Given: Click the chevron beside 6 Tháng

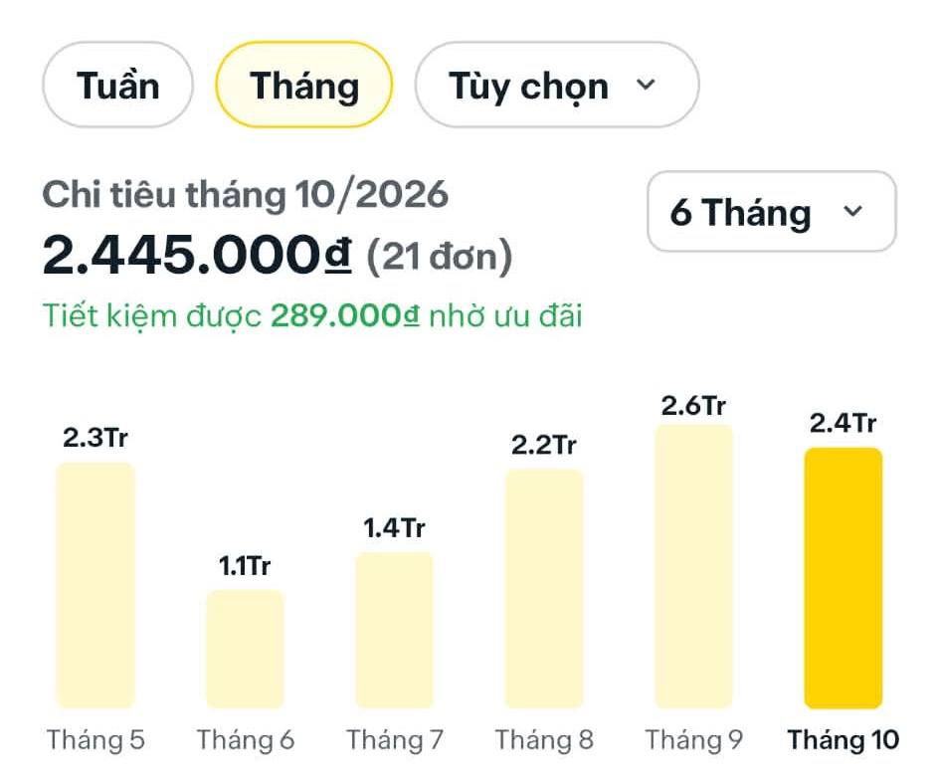Looking at the screenshot, I should pos(852,212).
